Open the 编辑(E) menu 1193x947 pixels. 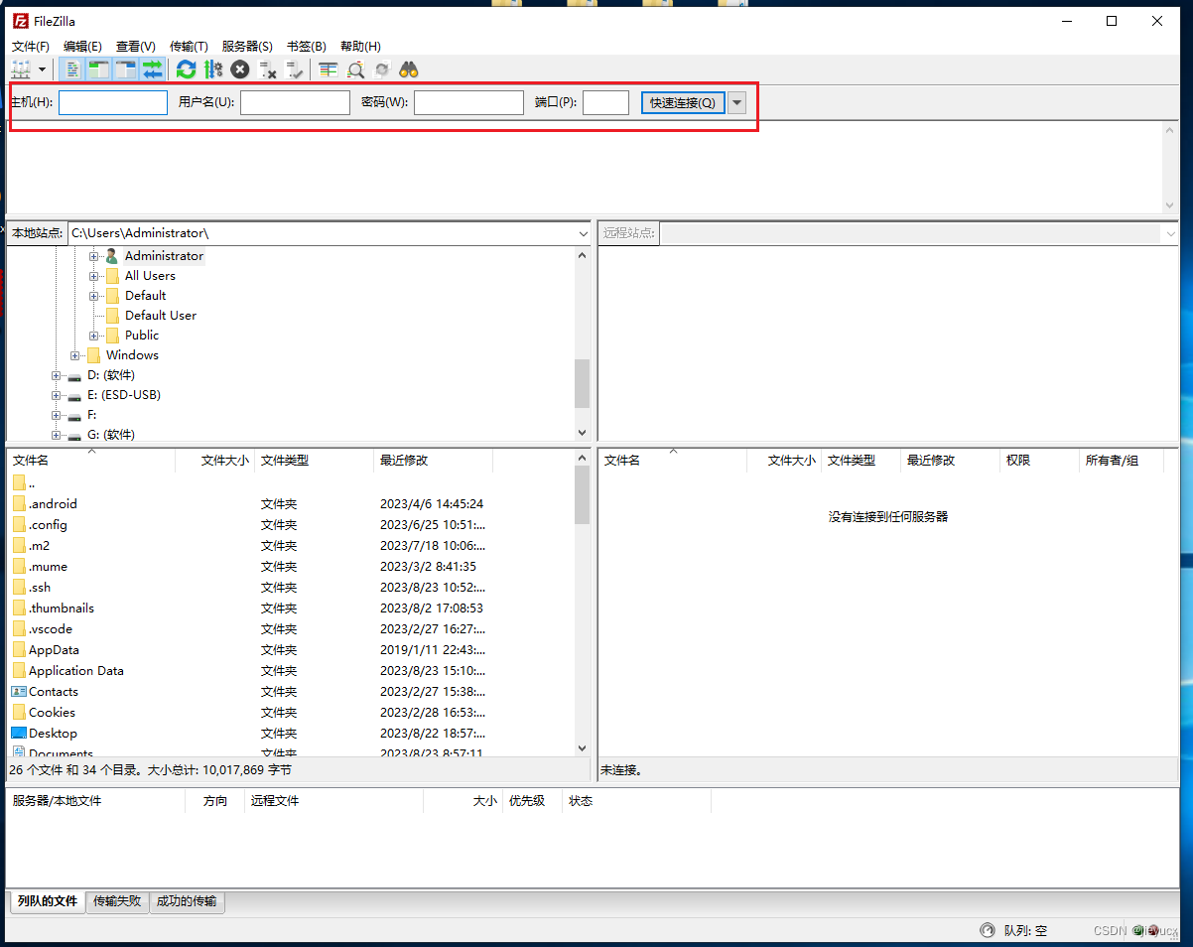coord(82,47)
